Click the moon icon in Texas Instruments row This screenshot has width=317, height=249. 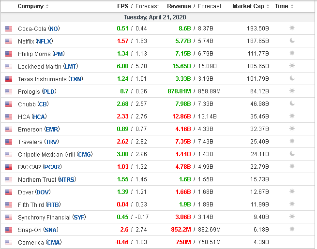pos(292,79)
